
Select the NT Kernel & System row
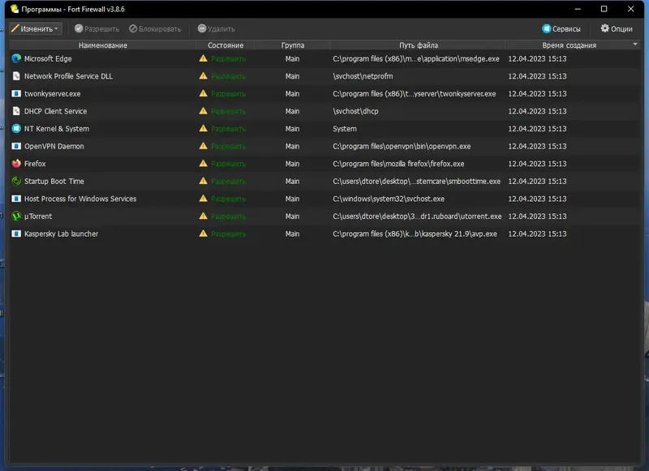coord(324,129)
